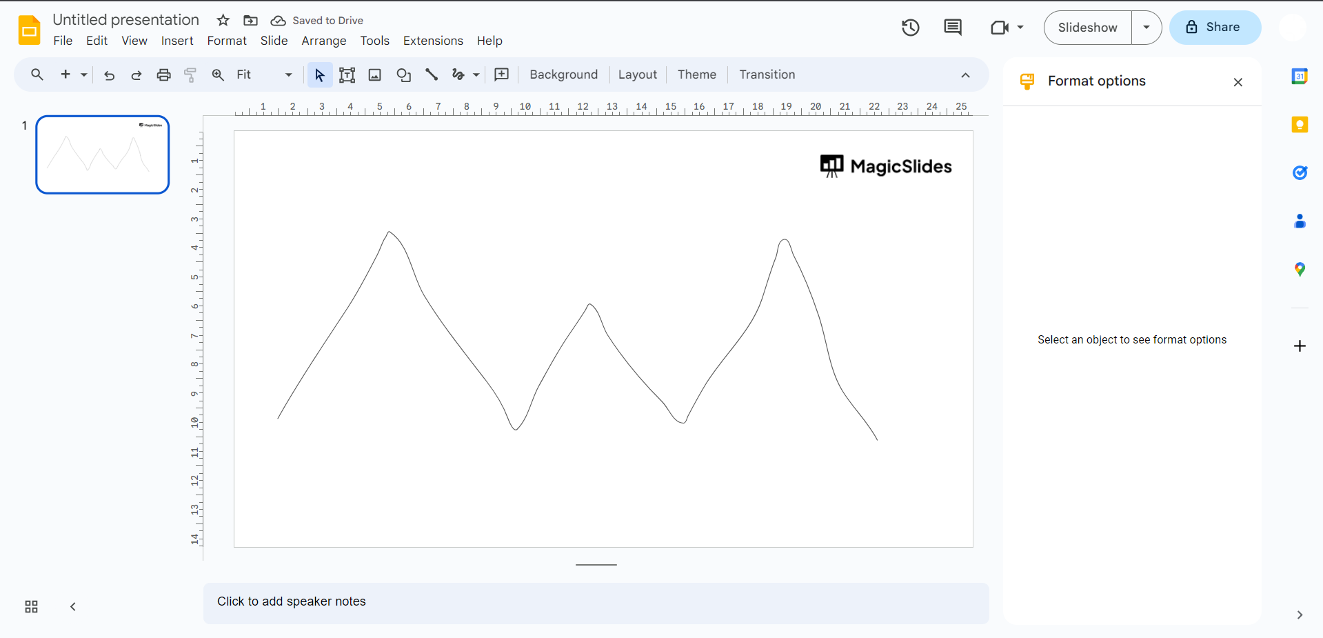1323x638 pixels.
Task: Collapse the filmstrip panel arrow
Action: point(73,607)
